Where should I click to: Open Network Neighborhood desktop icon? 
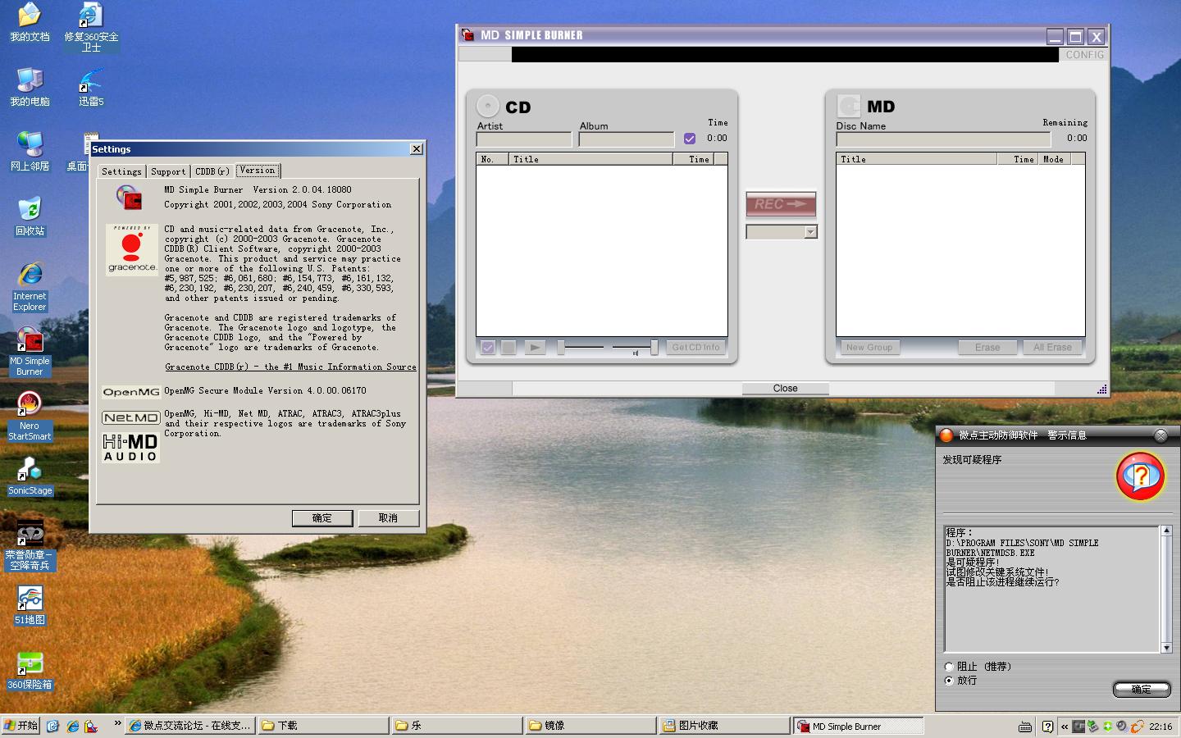tap(30, 152)
